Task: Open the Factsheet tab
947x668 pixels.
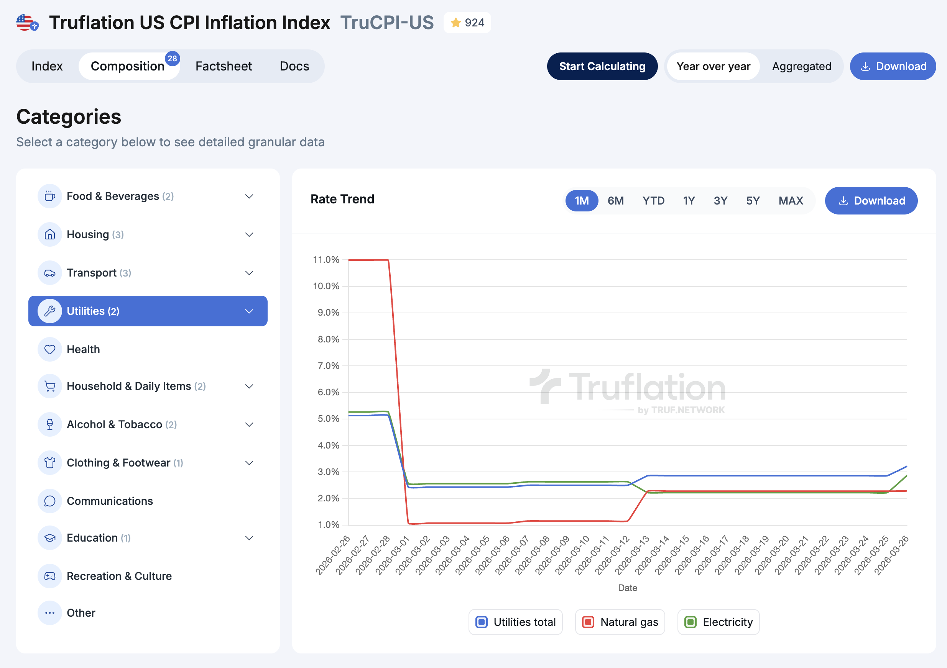Action: [223, 66]
